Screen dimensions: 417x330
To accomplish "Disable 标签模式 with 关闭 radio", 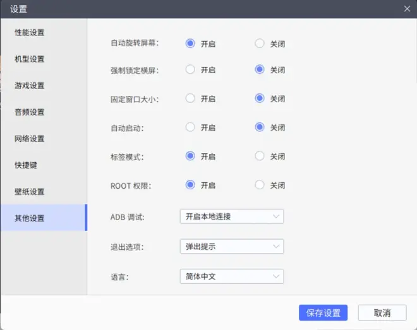I will point(260,156).
